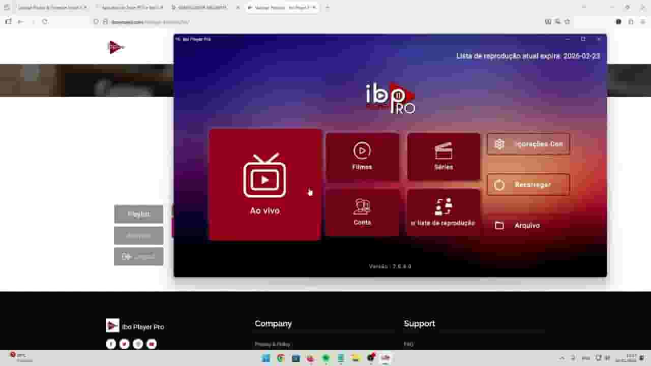Open the Conta account tile
The width and height of the screenshot is (651, 366).
click(362, 212)
